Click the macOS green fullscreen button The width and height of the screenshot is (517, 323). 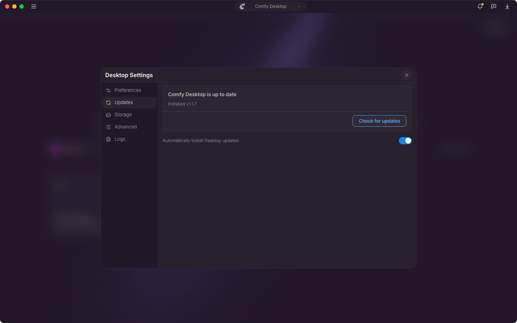pos(22,6)
